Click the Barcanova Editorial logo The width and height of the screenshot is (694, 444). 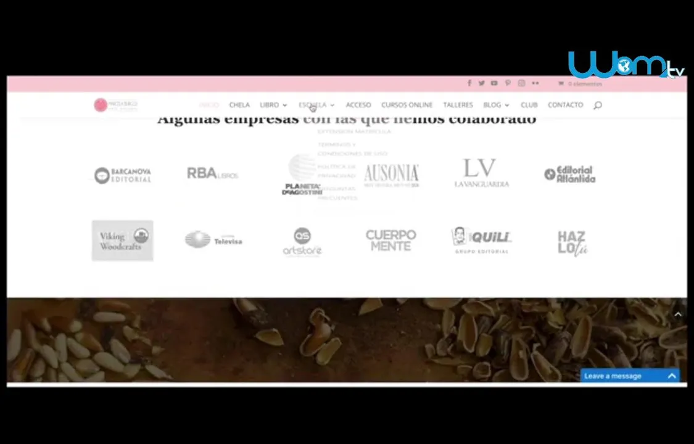[x=123, y=175]
